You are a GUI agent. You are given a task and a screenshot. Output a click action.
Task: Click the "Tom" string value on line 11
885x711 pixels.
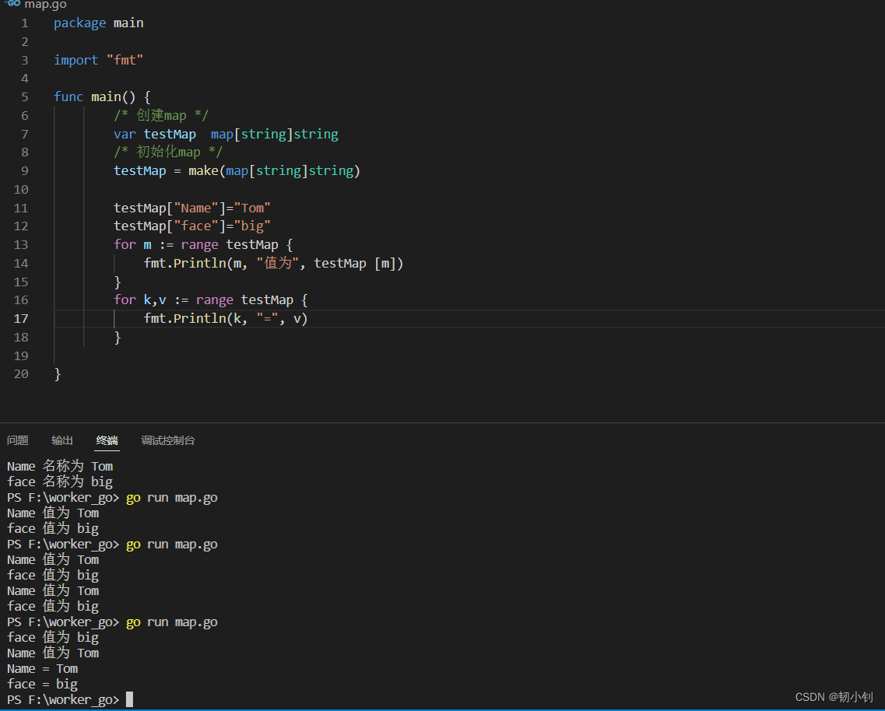tap(255, 208)
